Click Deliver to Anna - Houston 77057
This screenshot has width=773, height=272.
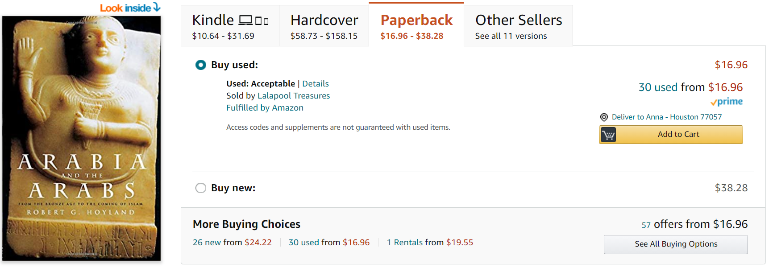[666, 117]
